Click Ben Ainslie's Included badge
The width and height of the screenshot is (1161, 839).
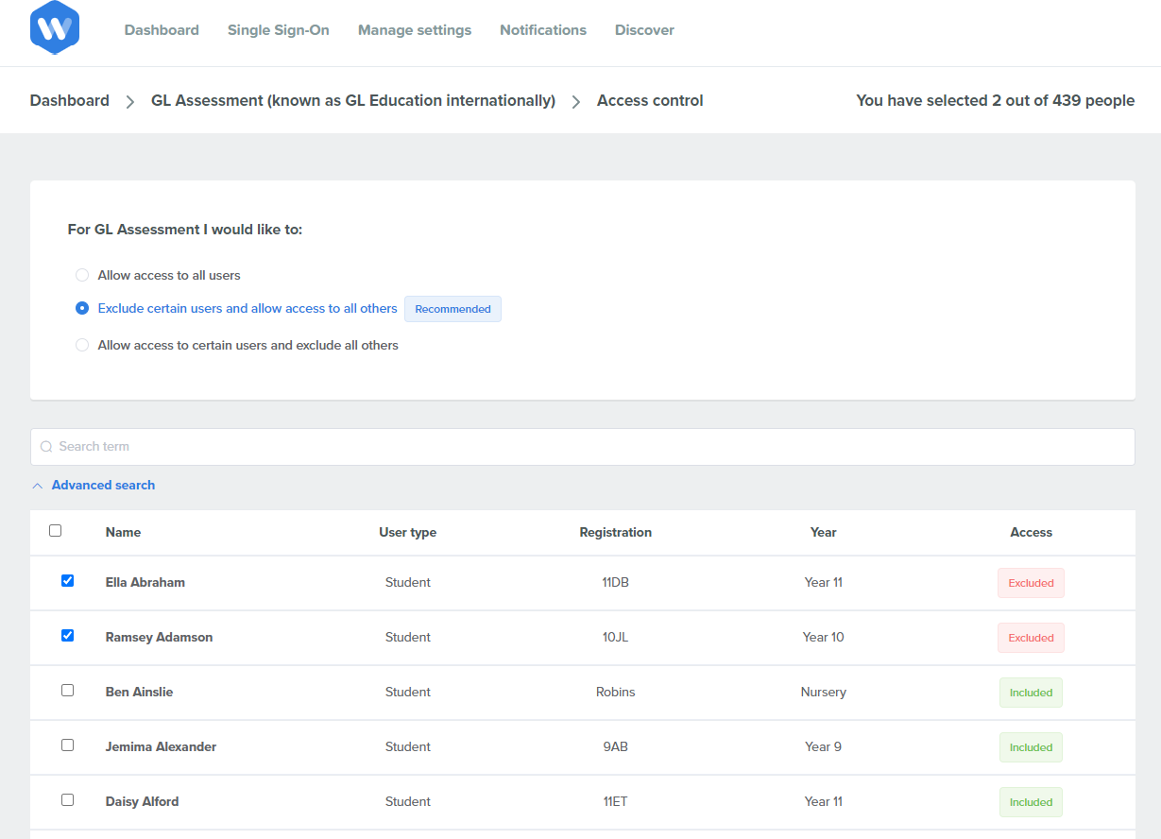click(x=1031, y=693)
